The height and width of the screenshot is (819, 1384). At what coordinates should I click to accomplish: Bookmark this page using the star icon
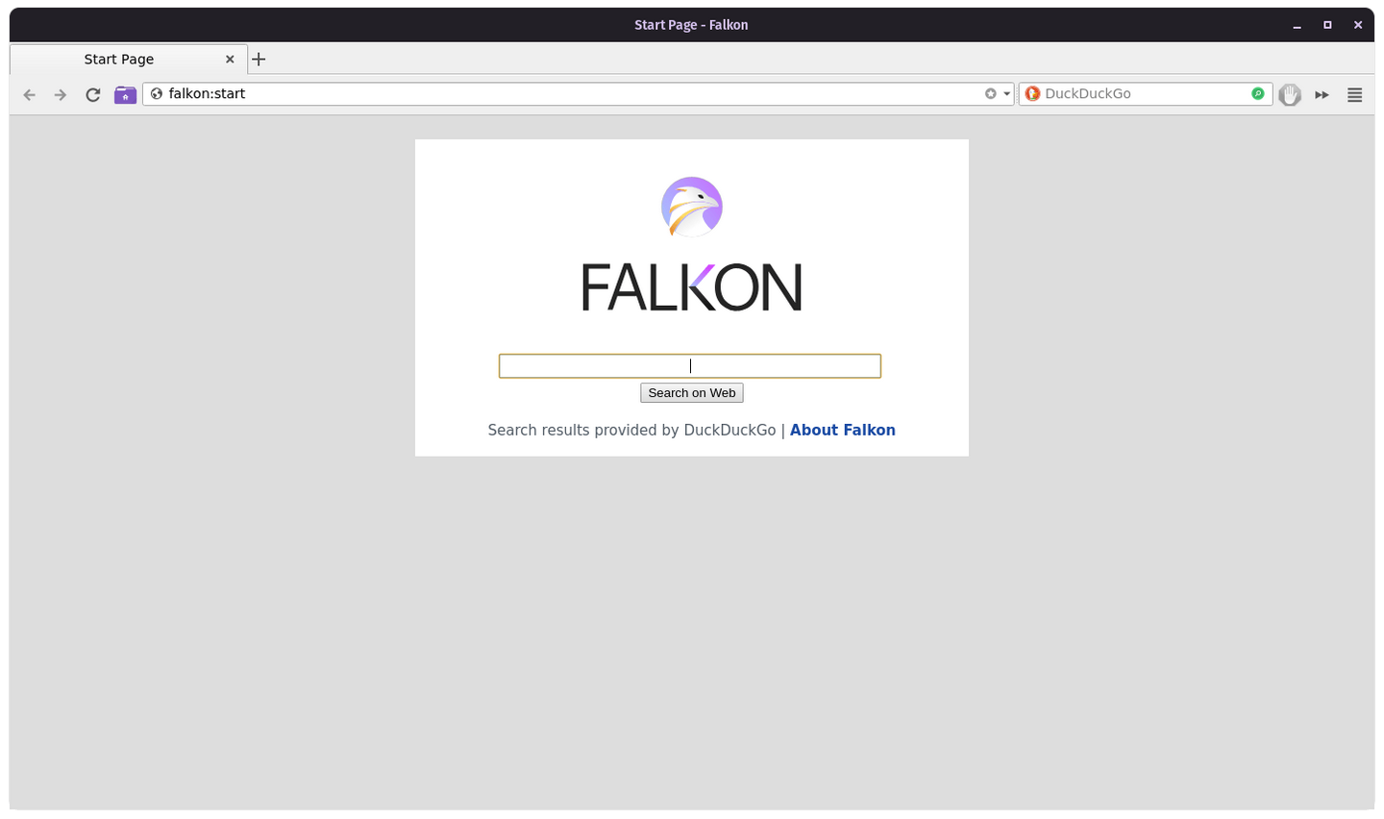click(990, 93)
